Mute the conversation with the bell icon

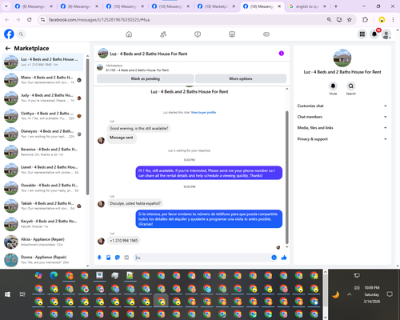[x=333, y=86]
